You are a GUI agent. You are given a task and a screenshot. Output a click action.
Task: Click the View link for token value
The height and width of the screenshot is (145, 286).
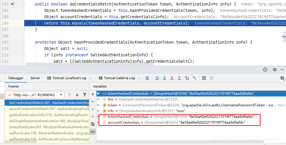coord(281,105)
